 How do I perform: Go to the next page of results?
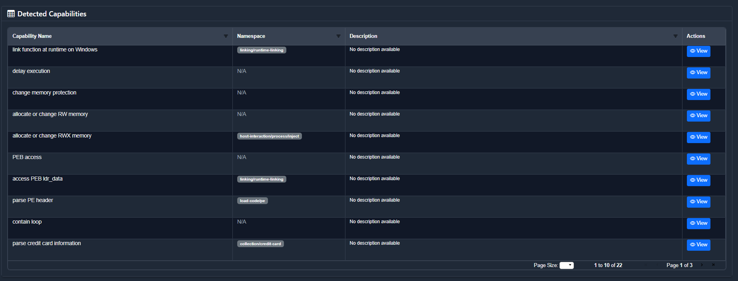click(702, 265)
